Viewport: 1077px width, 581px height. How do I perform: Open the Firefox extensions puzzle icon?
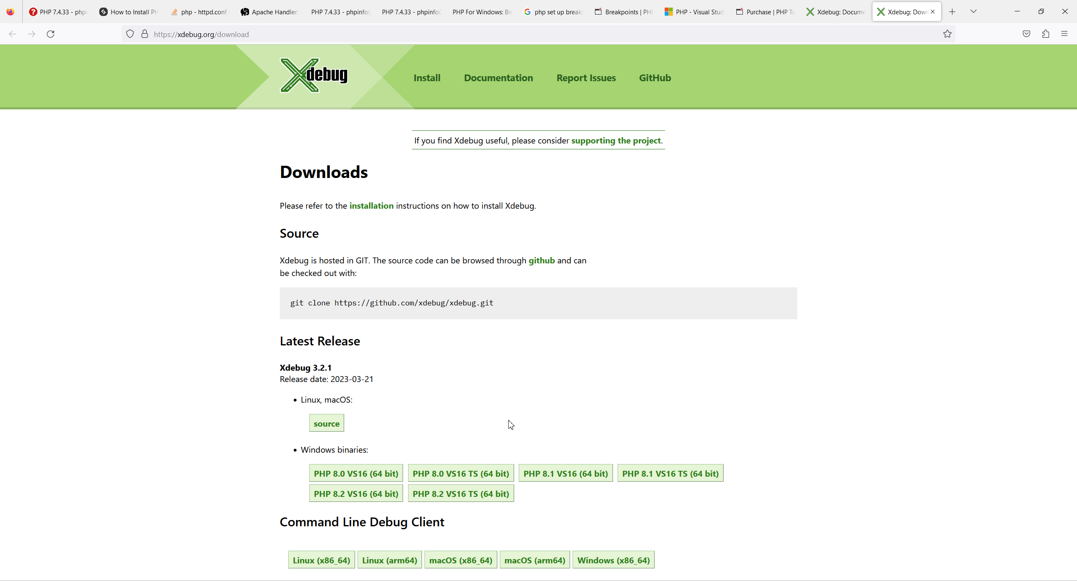(1045, 34)
